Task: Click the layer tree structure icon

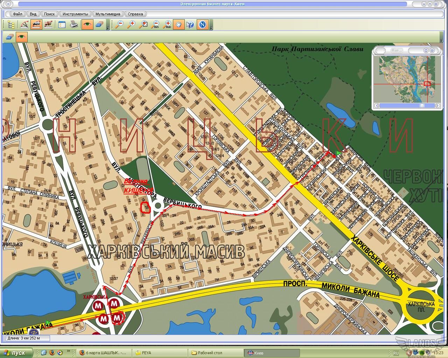Action: coord(11,25)
